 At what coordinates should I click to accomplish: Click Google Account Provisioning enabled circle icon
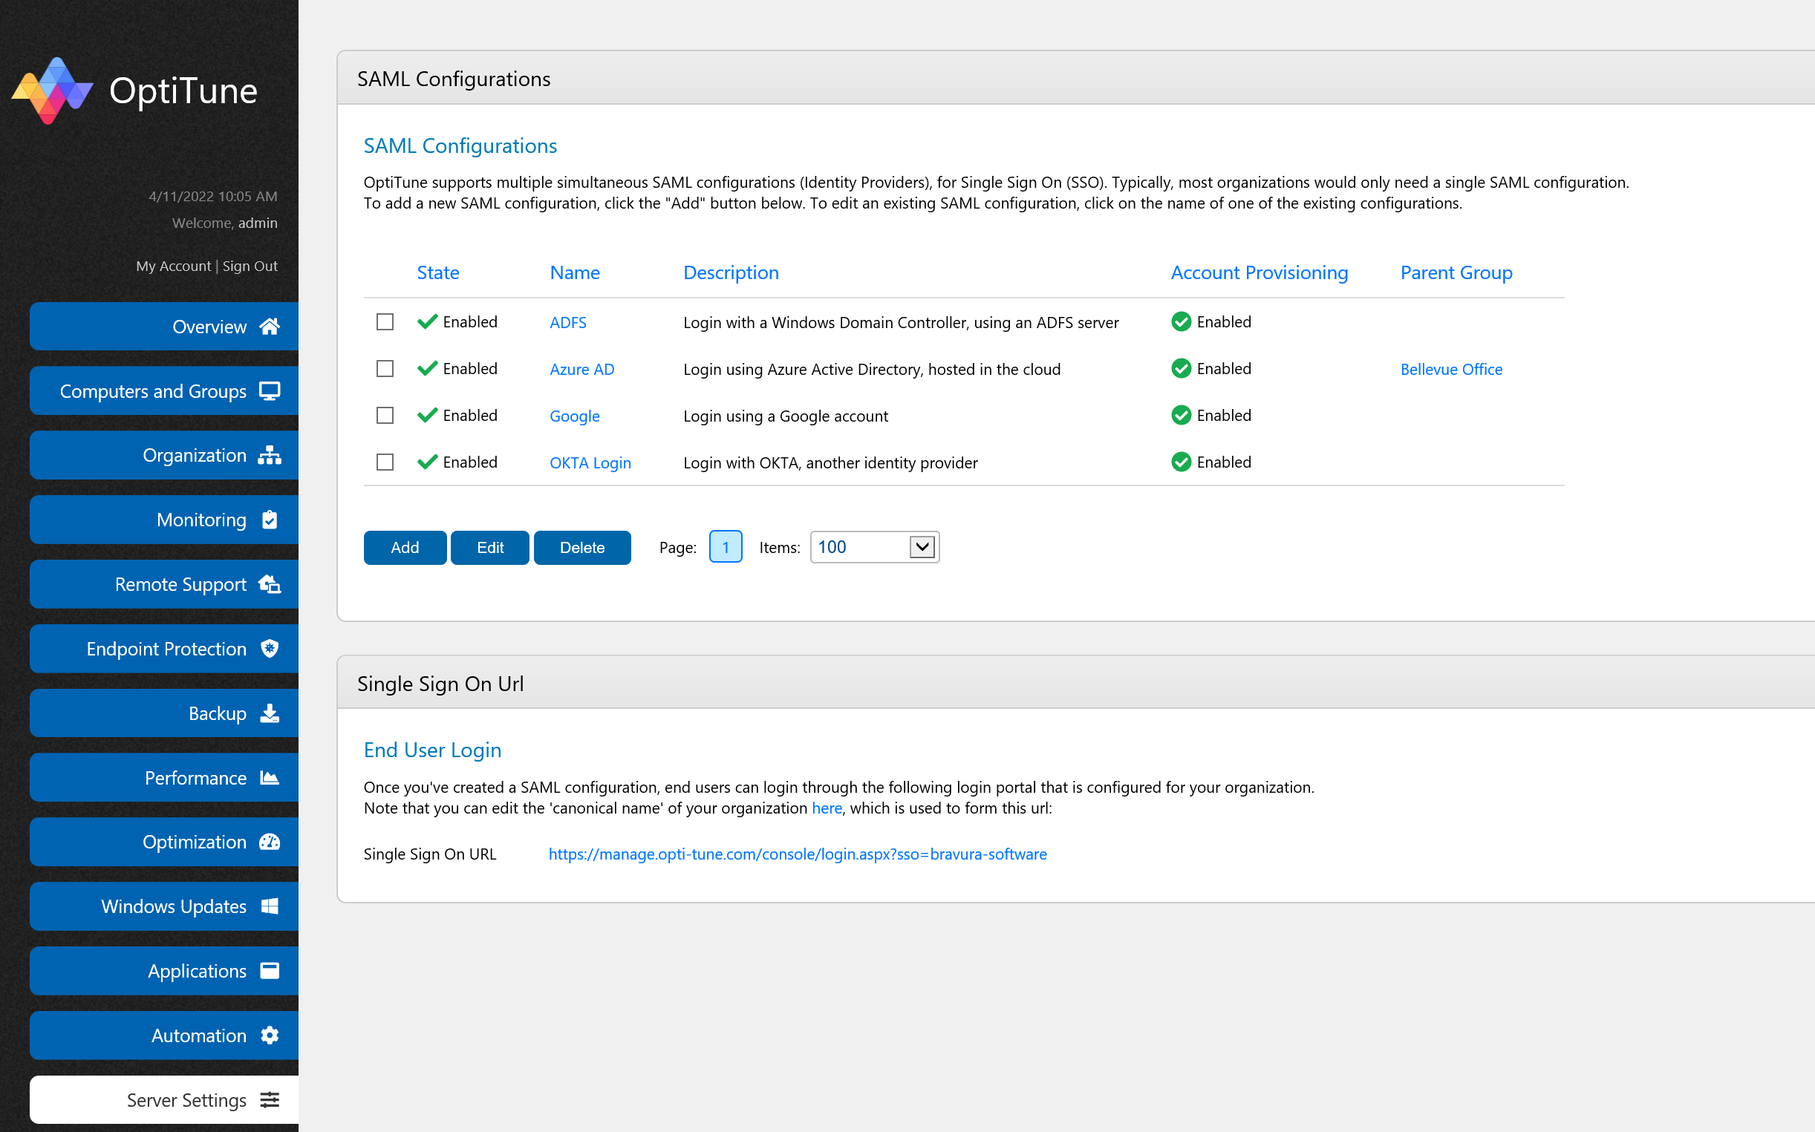click(x=1182, y=416)
